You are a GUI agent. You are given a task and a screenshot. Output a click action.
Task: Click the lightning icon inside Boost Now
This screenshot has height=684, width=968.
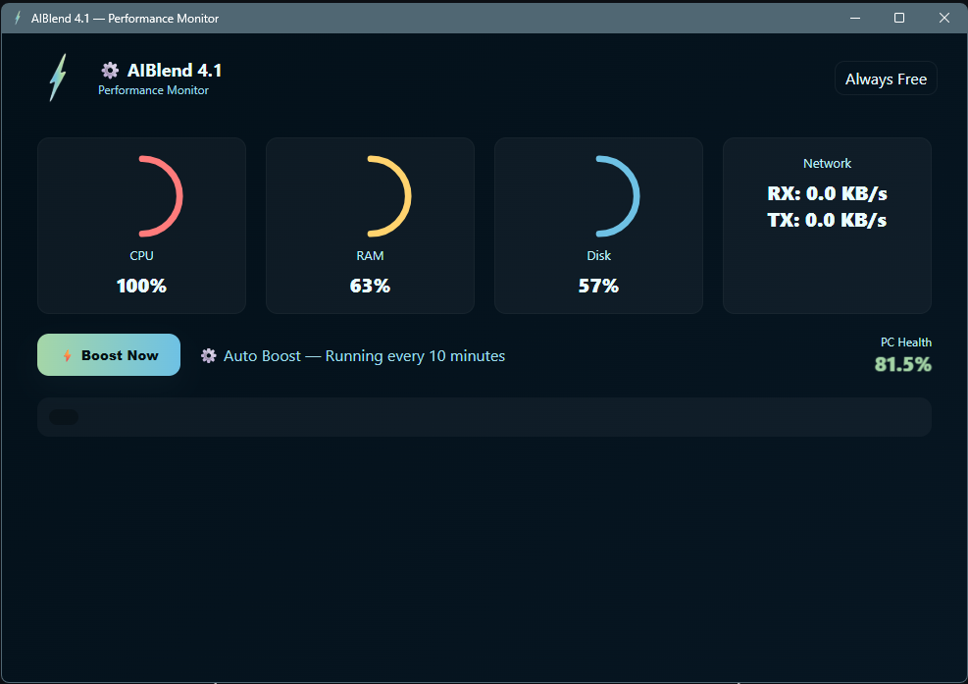[68, 355]
